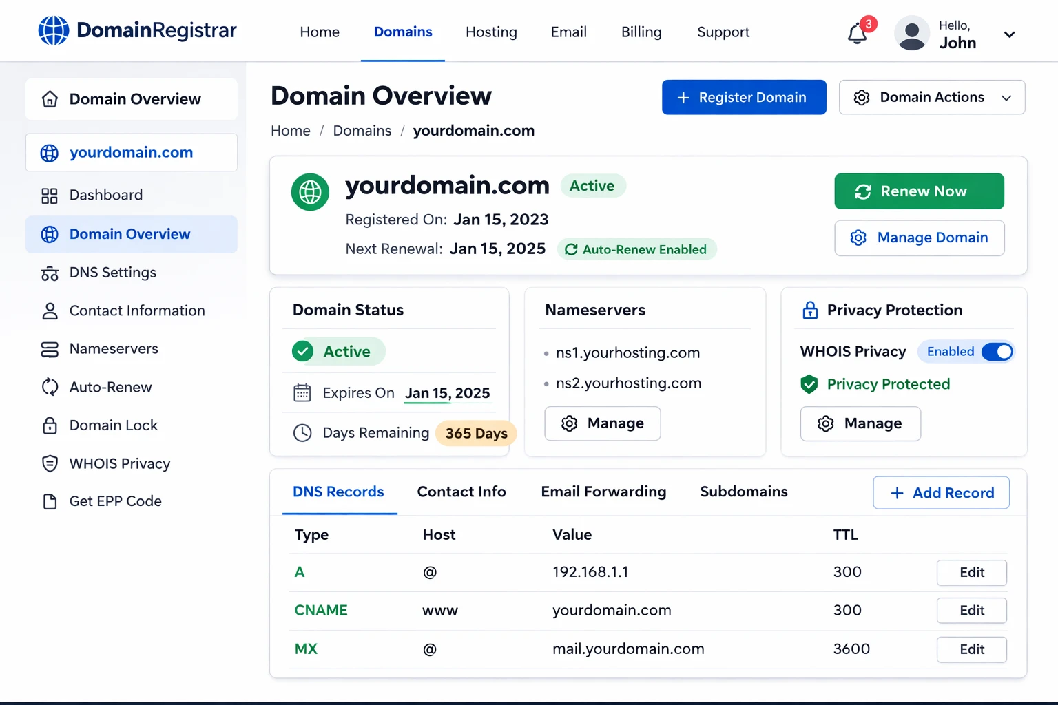Open WHOIS Privacy shield sidebar item
This screenshot has height=705, width=1058.
tap(50, 464)
